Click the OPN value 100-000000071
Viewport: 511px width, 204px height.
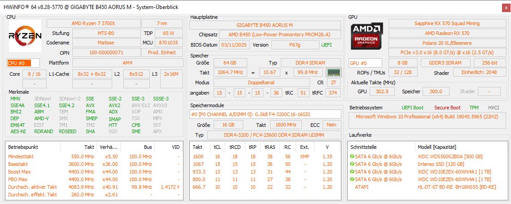click(x=106, y=52)
